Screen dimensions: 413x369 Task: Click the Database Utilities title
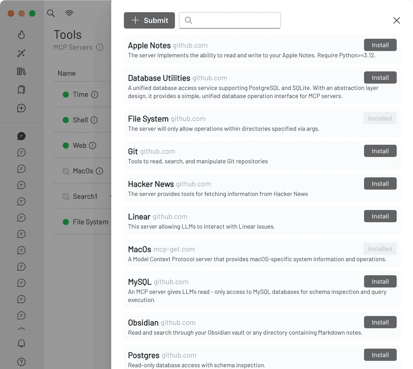pyautogui.click(x=159, y=78)
